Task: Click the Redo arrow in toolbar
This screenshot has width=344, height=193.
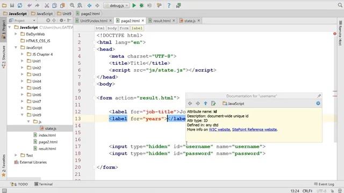Action: (37, 5)
